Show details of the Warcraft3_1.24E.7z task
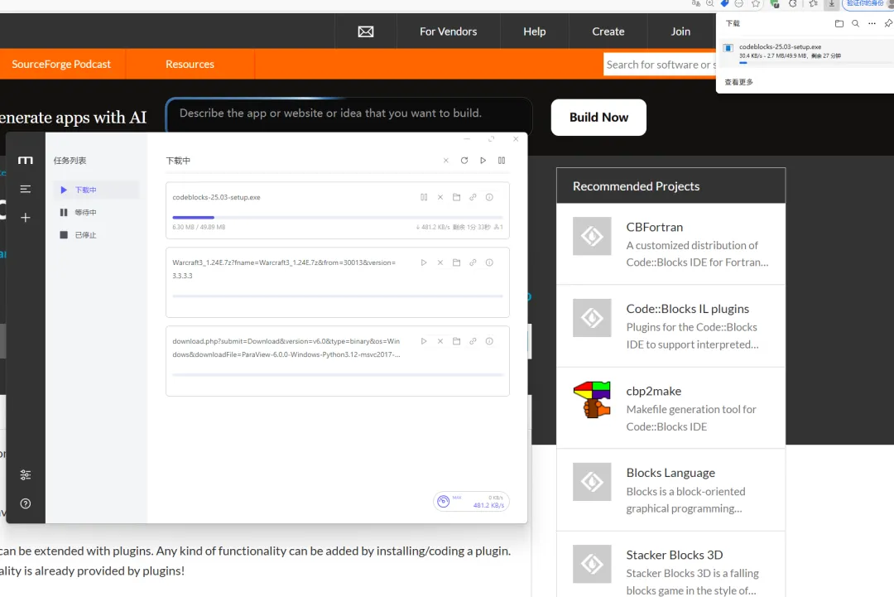Screen dimensions: 894x597 [489, 262]
